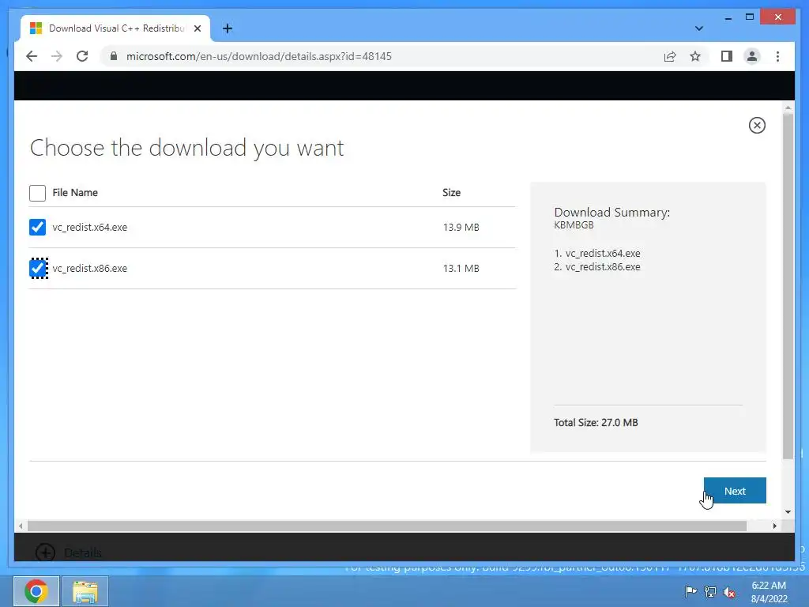
Task: Uncheck vc_redist.x64.exe checkbox
Action: (x=38, y=227)
